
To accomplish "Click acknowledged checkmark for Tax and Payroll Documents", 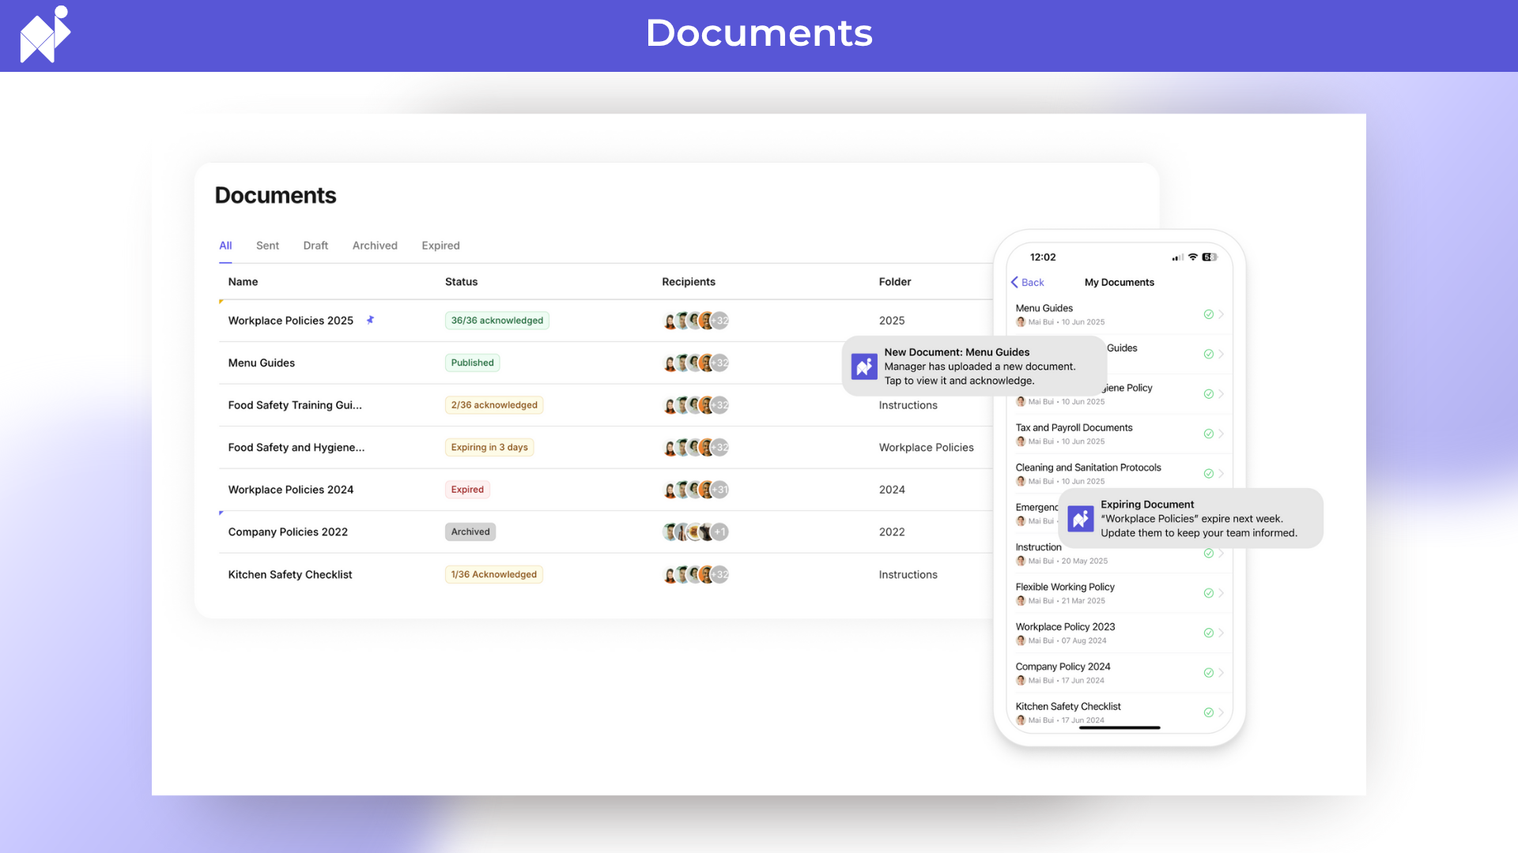I will point(1208,434).
